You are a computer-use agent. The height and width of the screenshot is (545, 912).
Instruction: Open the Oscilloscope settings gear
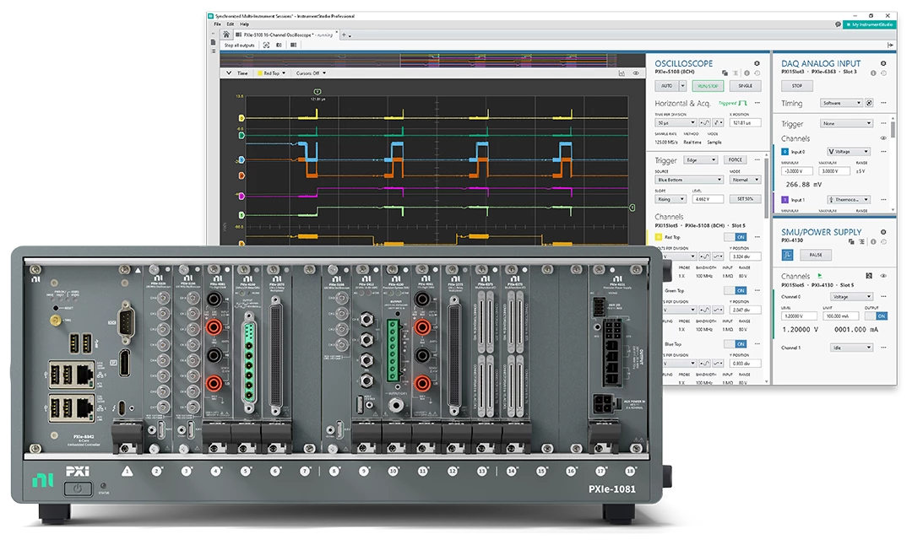(757, 63)
